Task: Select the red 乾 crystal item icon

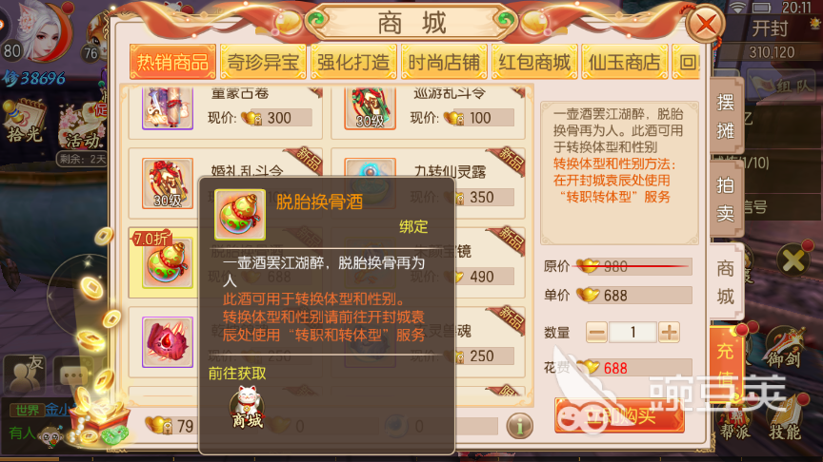Action: pyautogui.click(x=168, y=341)
